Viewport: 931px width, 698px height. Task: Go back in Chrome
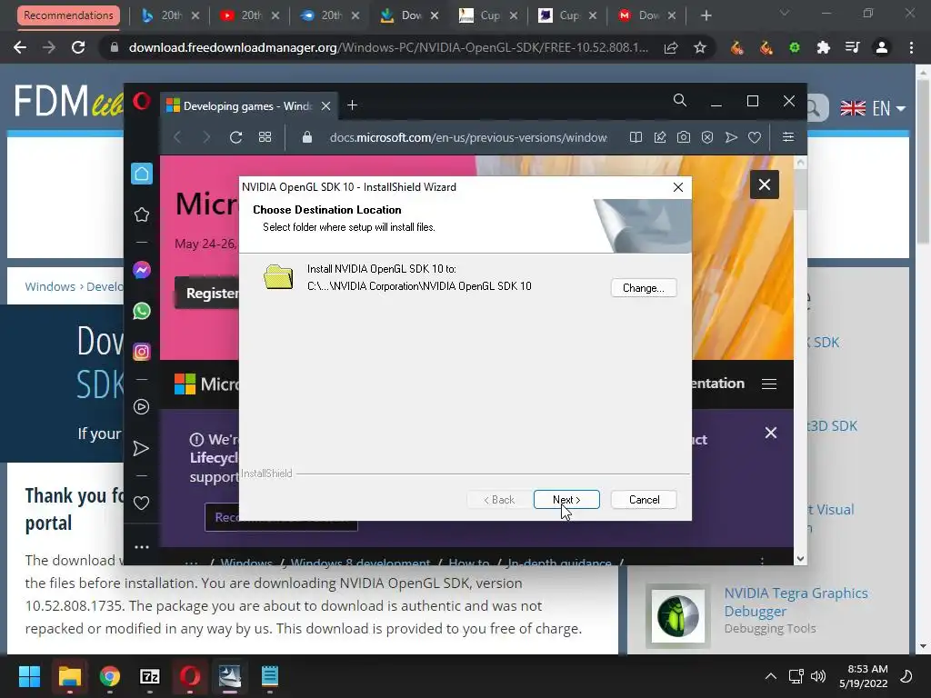click(x=20, y=47)
